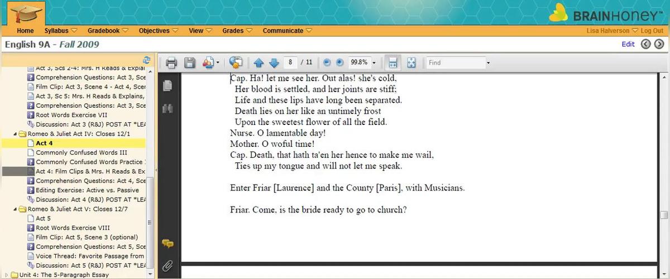The height and width of the screenshot is (279, 670).
Task: Go to previous page with up arrow
Action: point(259,62)
